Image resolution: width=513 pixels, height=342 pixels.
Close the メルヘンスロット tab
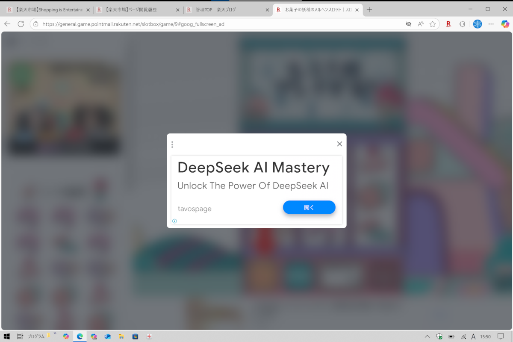[x=357, y=10]
